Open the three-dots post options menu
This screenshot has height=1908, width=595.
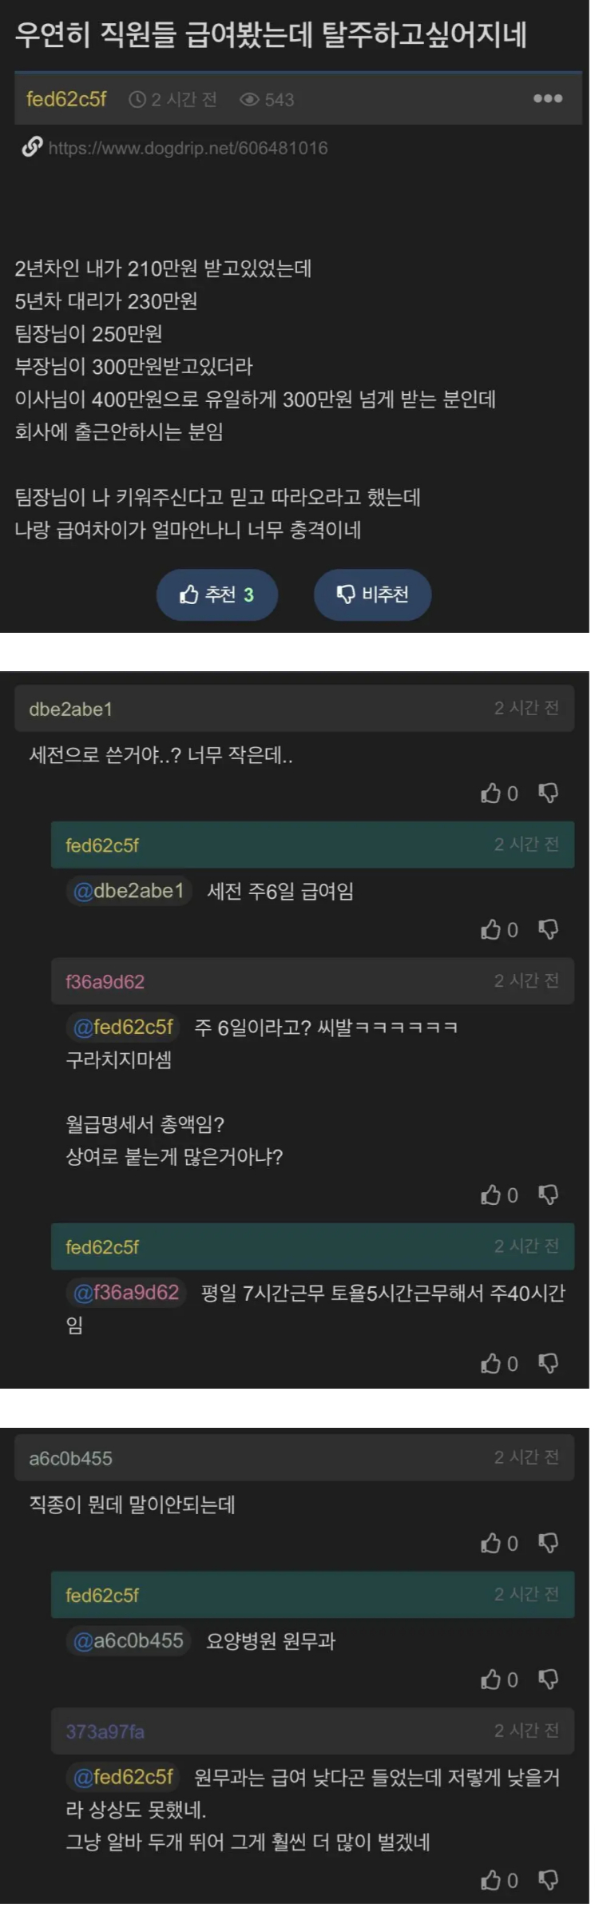[548, 98]
